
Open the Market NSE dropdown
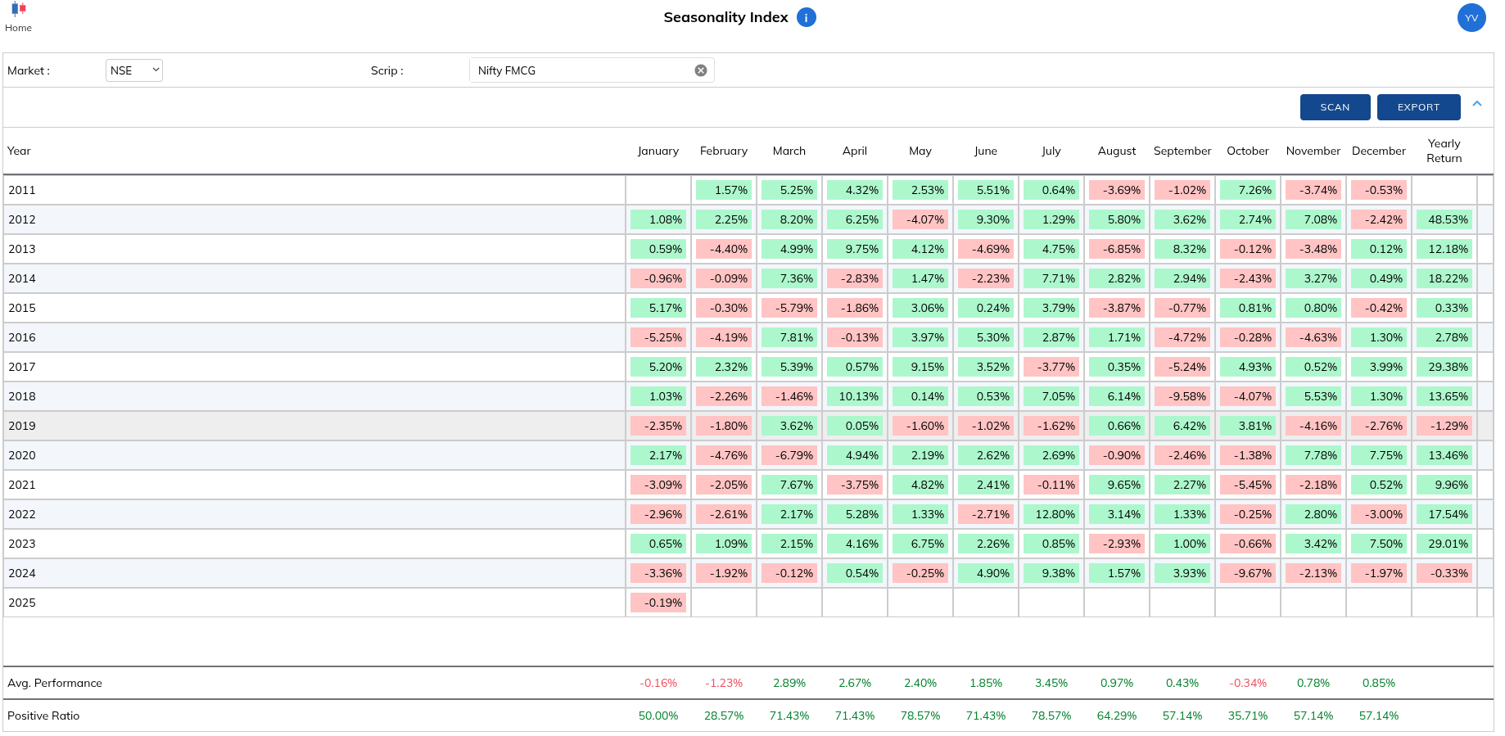pyautogui.click(x=134, y=70)
